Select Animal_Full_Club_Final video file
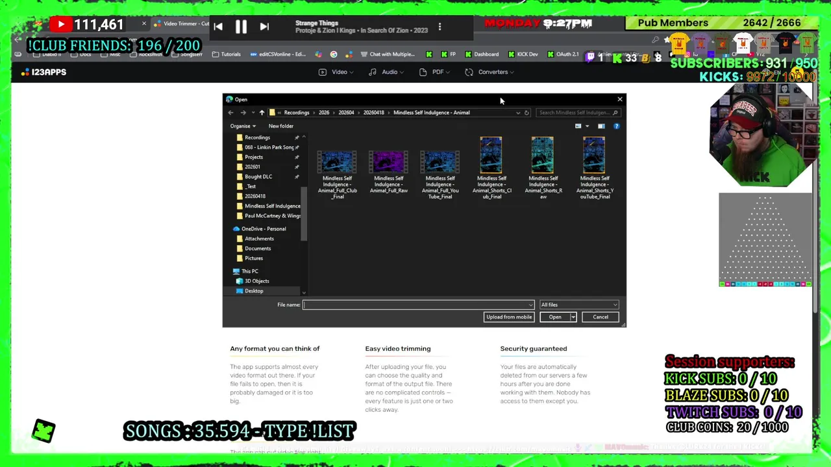The image size is (831, 467). click(x=338, y=174)
